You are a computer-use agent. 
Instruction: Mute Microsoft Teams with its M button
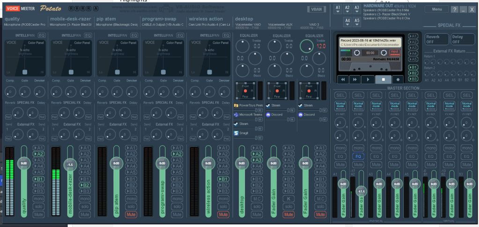[260, 120]
